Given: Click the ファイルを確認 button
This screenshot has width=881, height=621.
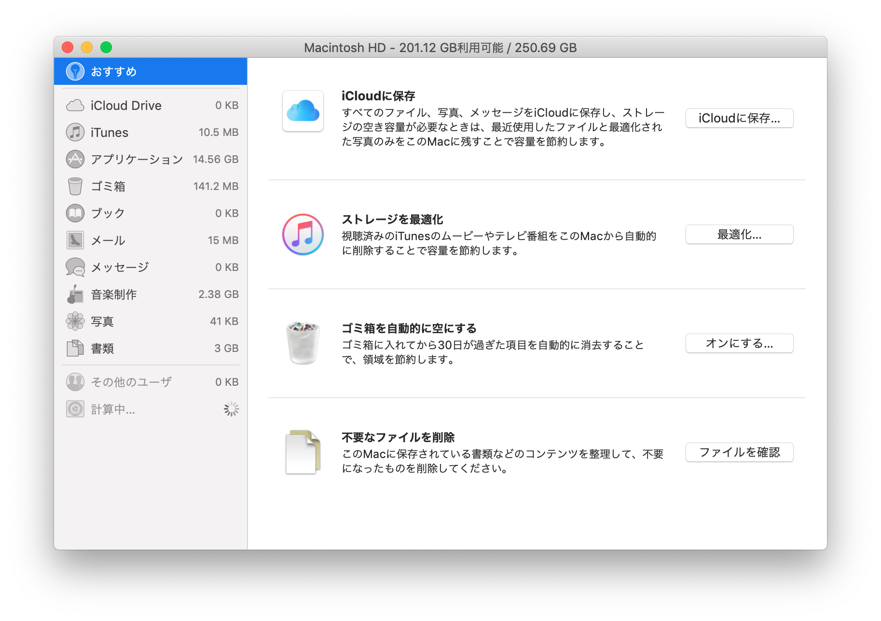Looking at the screenshot, I should [739, 452].
